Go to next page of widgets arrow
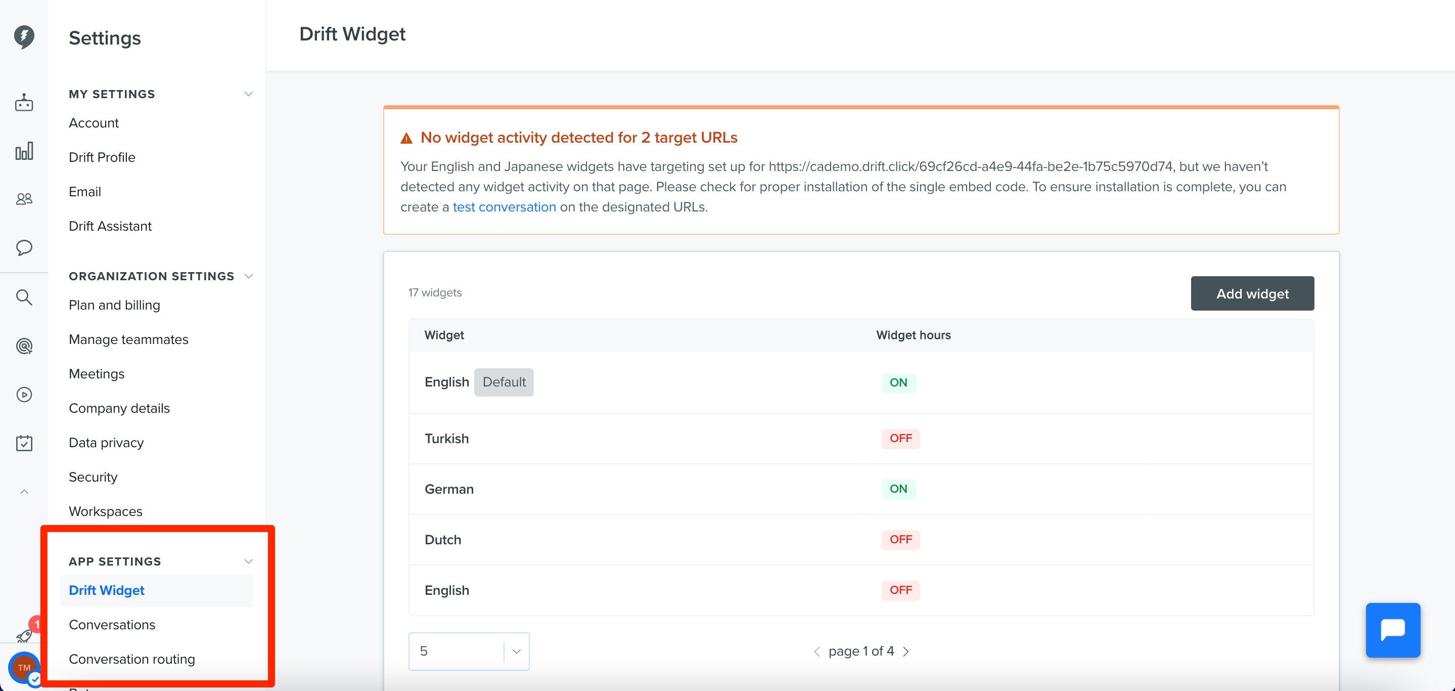The width and height of the screenshot is (1455, 691). pos(906,652)
